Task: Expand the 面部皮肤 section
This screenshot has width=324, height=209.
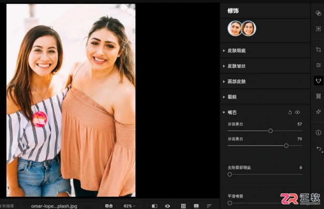Action: (265, 81)
